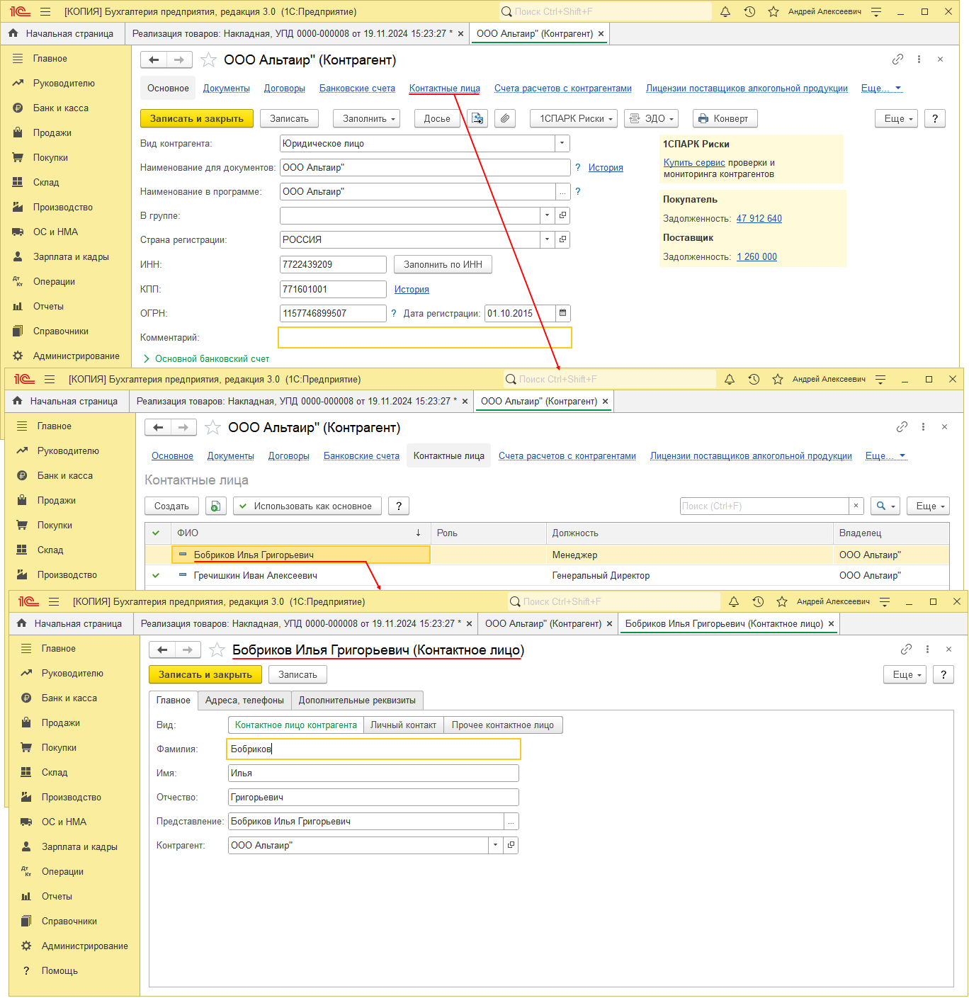Open В группе selection form icon
This screenshot has height=998, width=969.
[562, 215]
